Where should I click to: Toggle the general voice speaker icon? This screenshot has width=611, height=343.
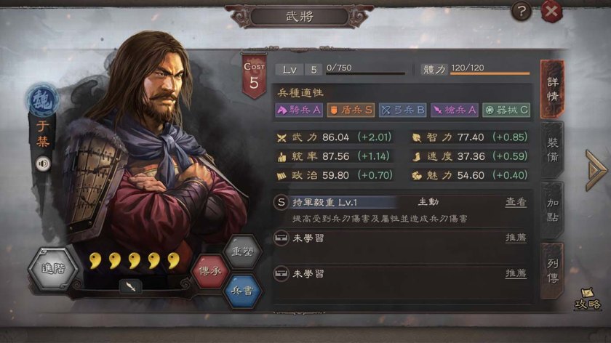click(x=43, y=164)
